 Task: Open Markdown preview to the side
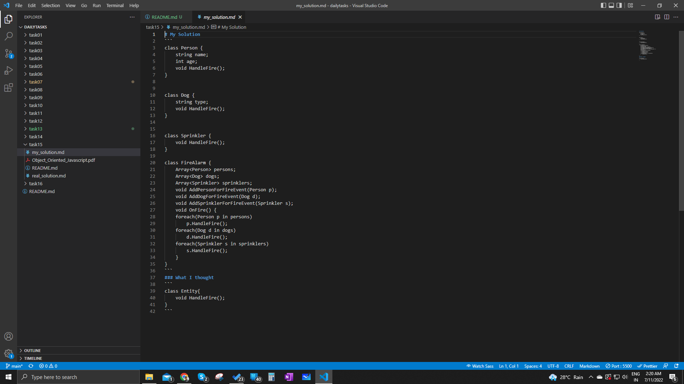658,17
